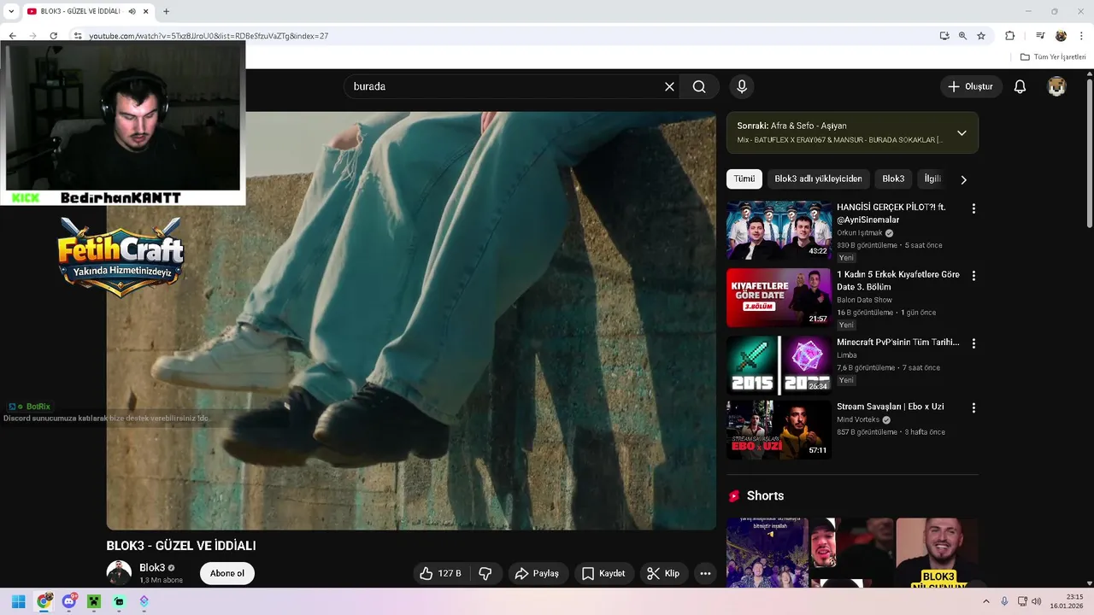Open the 'Tüm Yer İşaretleri' bookmarks folder
Screen dimensions: 1094x615
1053,57
